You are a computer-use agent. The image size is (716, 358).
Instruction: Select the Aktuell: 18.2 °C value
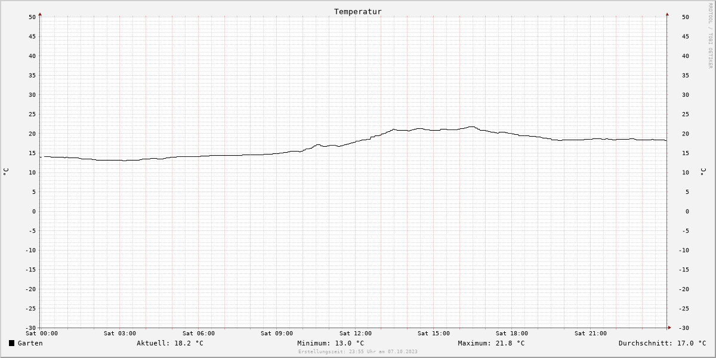pyautogui.click(x=170, y=343)
